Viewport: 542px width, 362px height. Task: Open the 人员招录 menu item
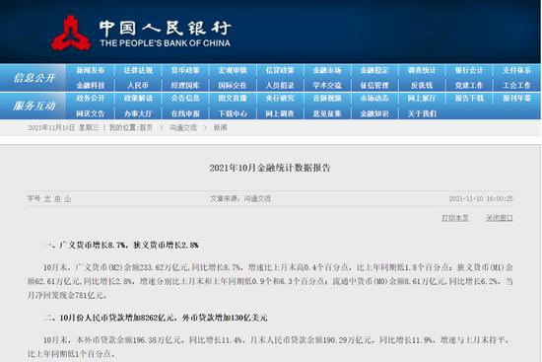(x=280, y=85)
